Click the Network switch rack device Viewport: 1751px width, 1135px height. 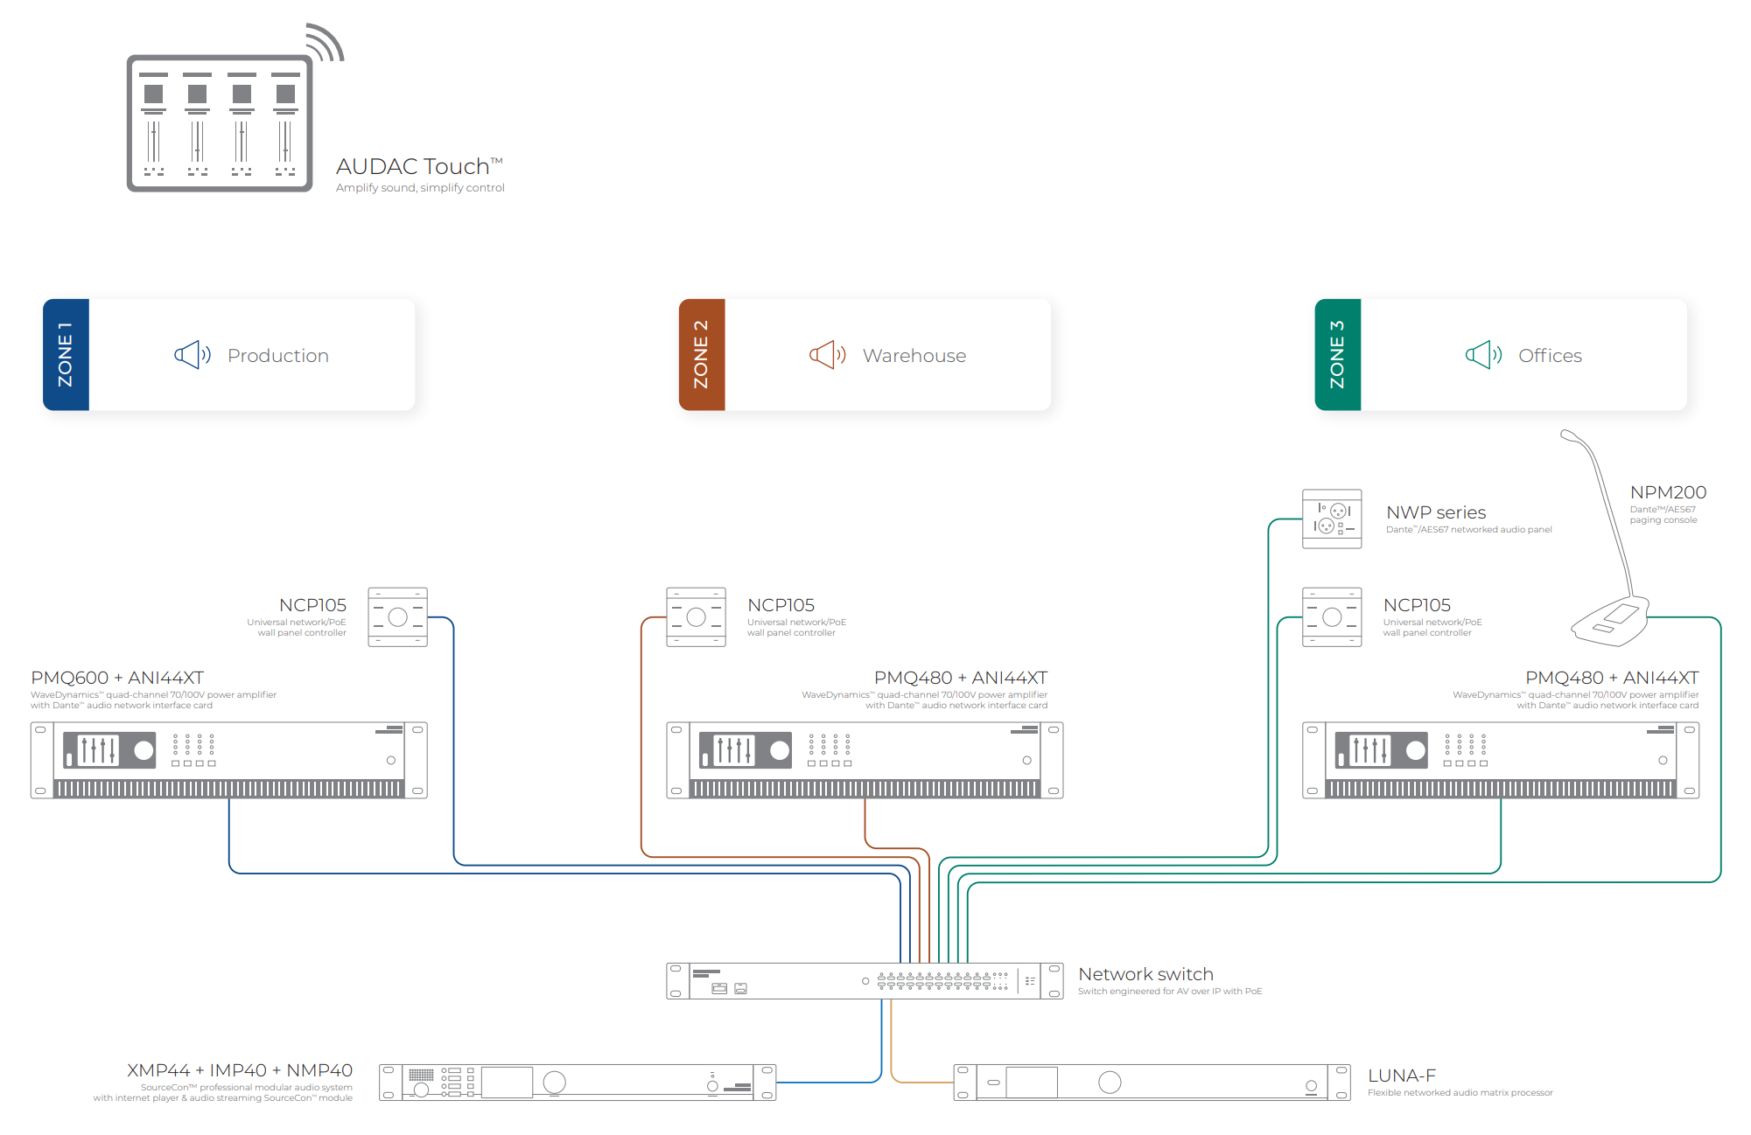[865, 981]
